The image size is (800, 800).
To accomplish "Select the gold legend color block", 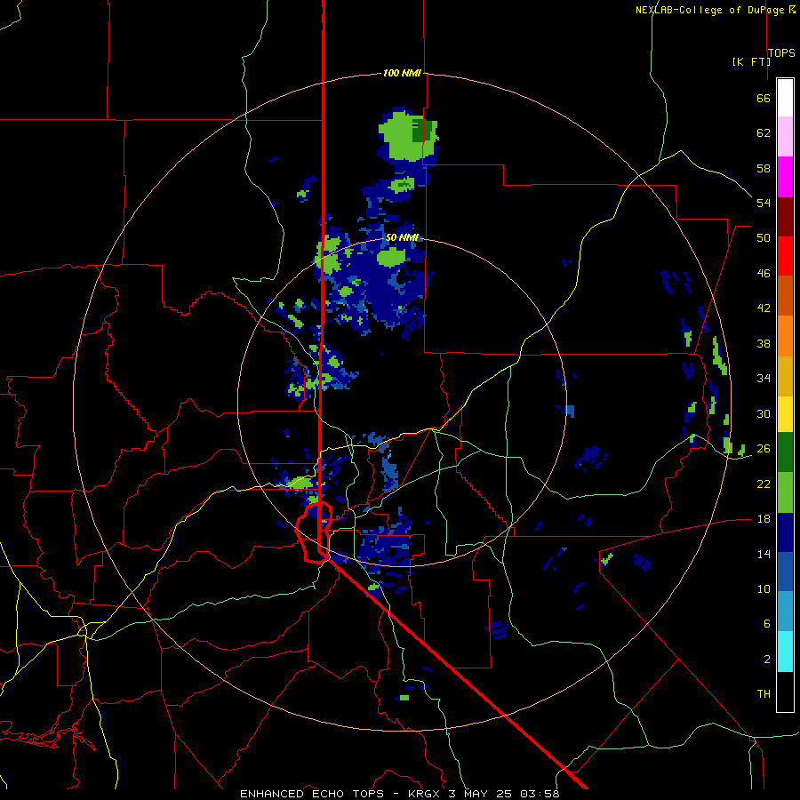I will coord(785,376).
